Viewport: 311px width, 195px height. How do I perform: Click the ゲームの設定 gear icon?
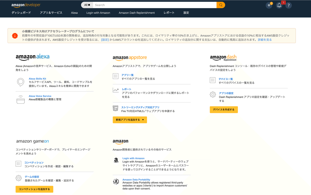18,178
